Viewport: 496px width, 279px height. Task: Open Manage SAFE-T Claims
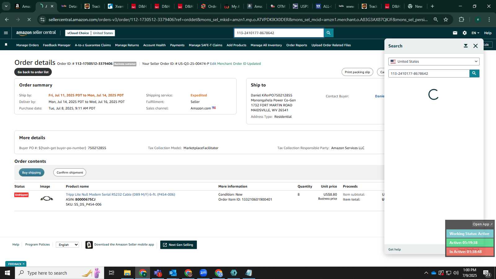coord(206,45)
